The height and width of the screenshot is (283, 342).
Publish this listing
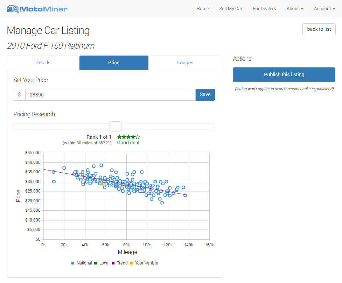[x=284, y=75]
